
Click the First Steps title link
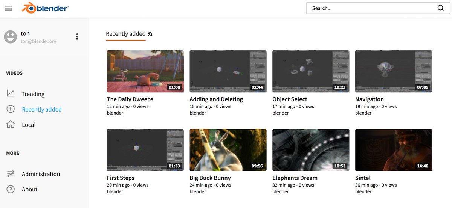coord(121,178)
